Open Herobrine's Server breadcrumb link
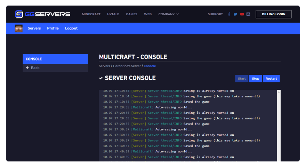 click(127, 66)
